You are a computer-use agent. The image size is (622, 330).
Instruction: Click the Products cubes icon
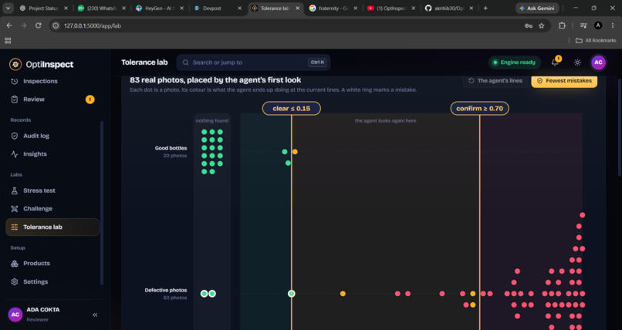pos(15,264)
